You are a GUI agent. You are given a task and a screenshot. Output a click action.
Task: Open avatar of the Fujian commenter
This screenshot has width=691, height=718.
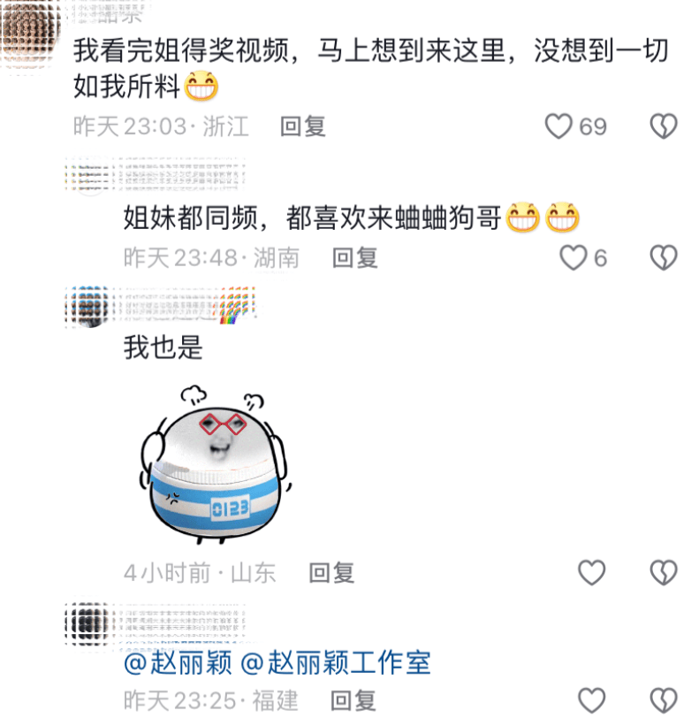click(x=90, y=623)
